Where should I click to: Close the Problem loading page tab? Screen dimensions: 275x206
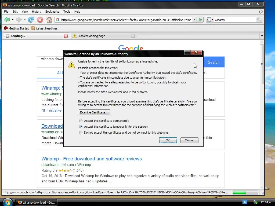point(133,36)
